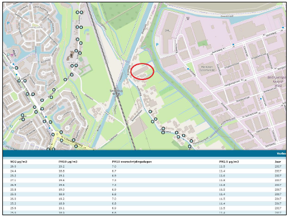Click the parking icon beside the DHL building
This screenshot has height=217, width=289.
[x=157, y=45]
